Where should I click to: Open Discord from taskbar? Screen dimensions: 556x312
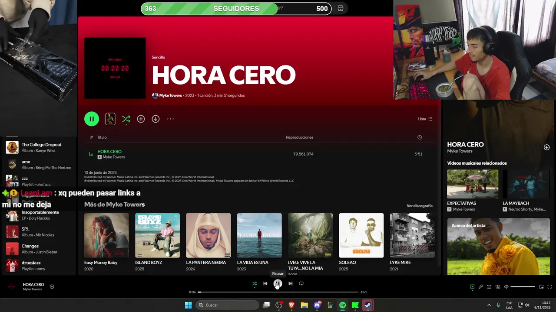point(317,305)
